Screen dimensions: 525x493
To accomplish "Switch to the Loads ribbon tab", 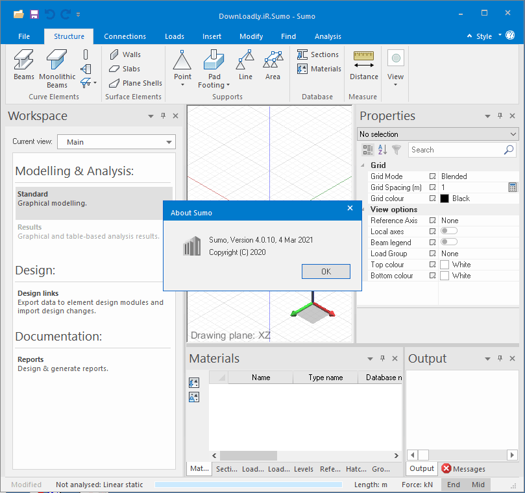I will pos(175,36).
